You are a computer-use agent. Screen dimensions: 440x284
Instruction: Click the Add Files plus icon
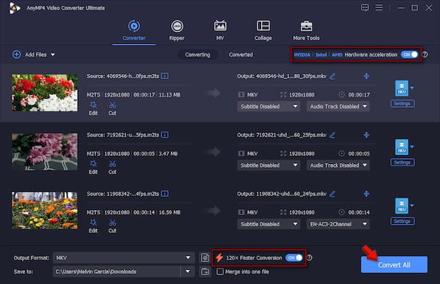pyautogui.click(x=17, y=54)
